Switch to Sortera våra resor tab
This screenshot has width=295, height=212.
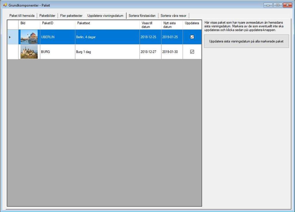pos(173,16)
